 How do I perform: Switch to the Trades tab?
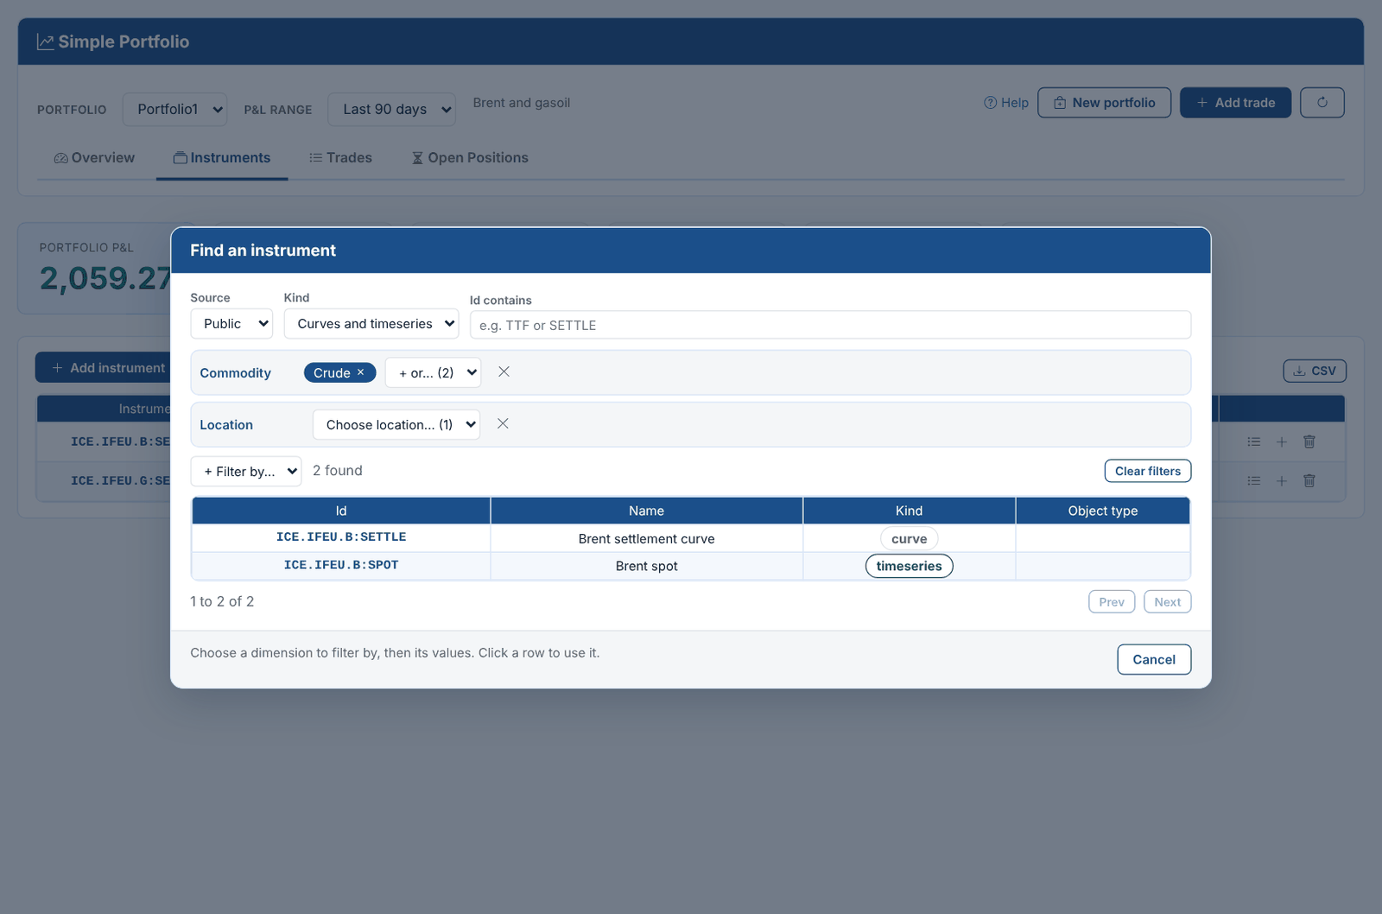[x=340, y=158]
